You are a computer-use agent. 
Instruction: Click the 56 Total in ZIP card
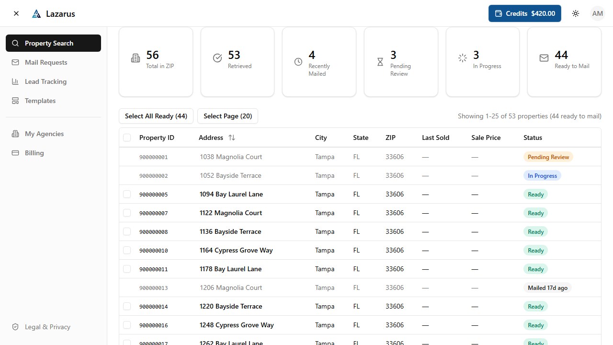click(x=156, y=62)
